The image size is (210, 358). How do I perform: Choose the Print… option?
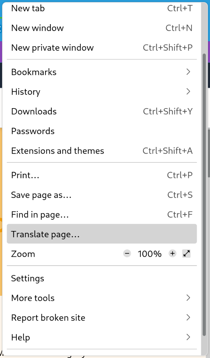coord(25,175)
